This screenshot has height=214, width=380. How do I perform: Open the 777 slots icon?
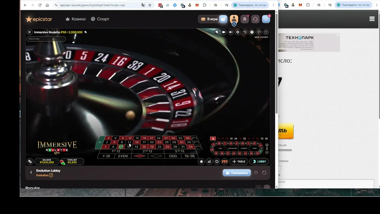click(x=225, y=161)
